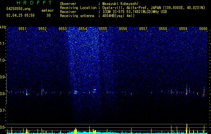Click time marker 0558
The width and height of the screenshot is (211, 134).
click(x=163, y=28)
